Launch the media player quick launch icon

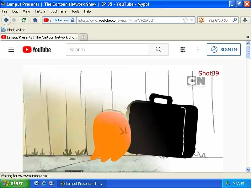tap(51, 183)
